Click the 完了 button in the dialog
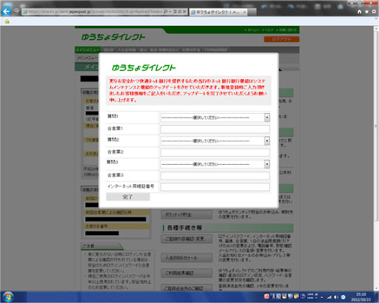379x303 pixels. [x=128, y=197]
